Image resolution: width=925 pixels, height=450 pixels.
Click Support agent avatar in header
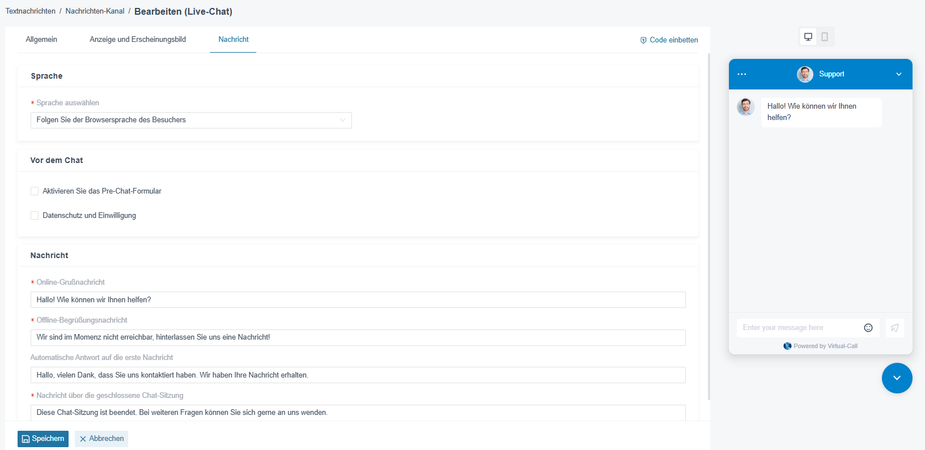[805, 74]
